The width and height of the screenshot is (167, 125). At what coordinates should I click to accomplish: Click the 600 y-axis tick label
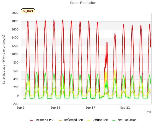tap(16, 71)
